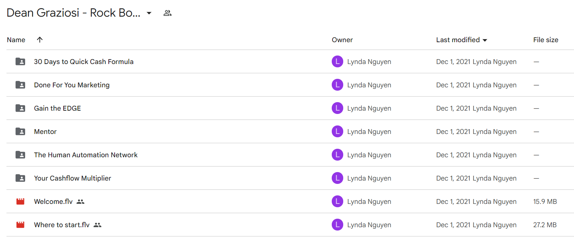Click owner avatar in Where to start.flv row
Screen dimensions: 574x252
[337, 225]
